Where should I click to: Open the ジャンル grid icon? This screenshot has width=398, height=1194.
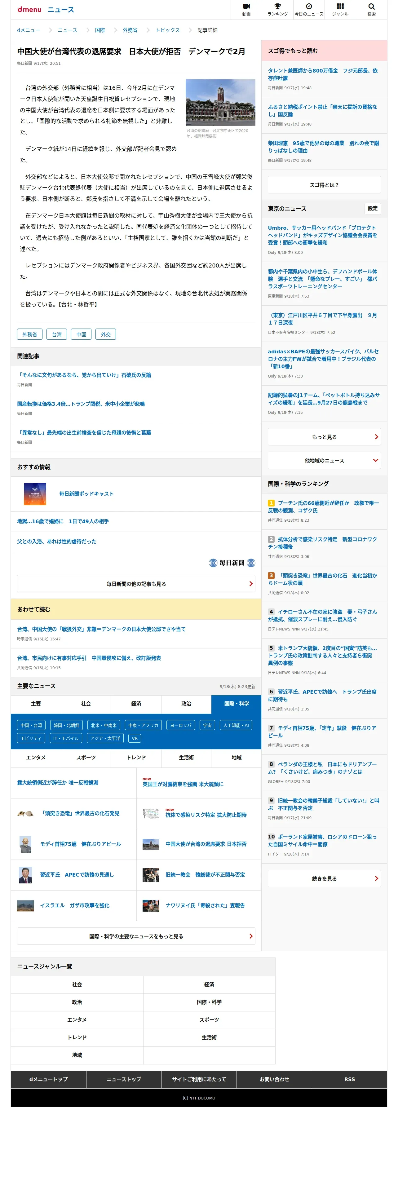(x=340, y=9)
